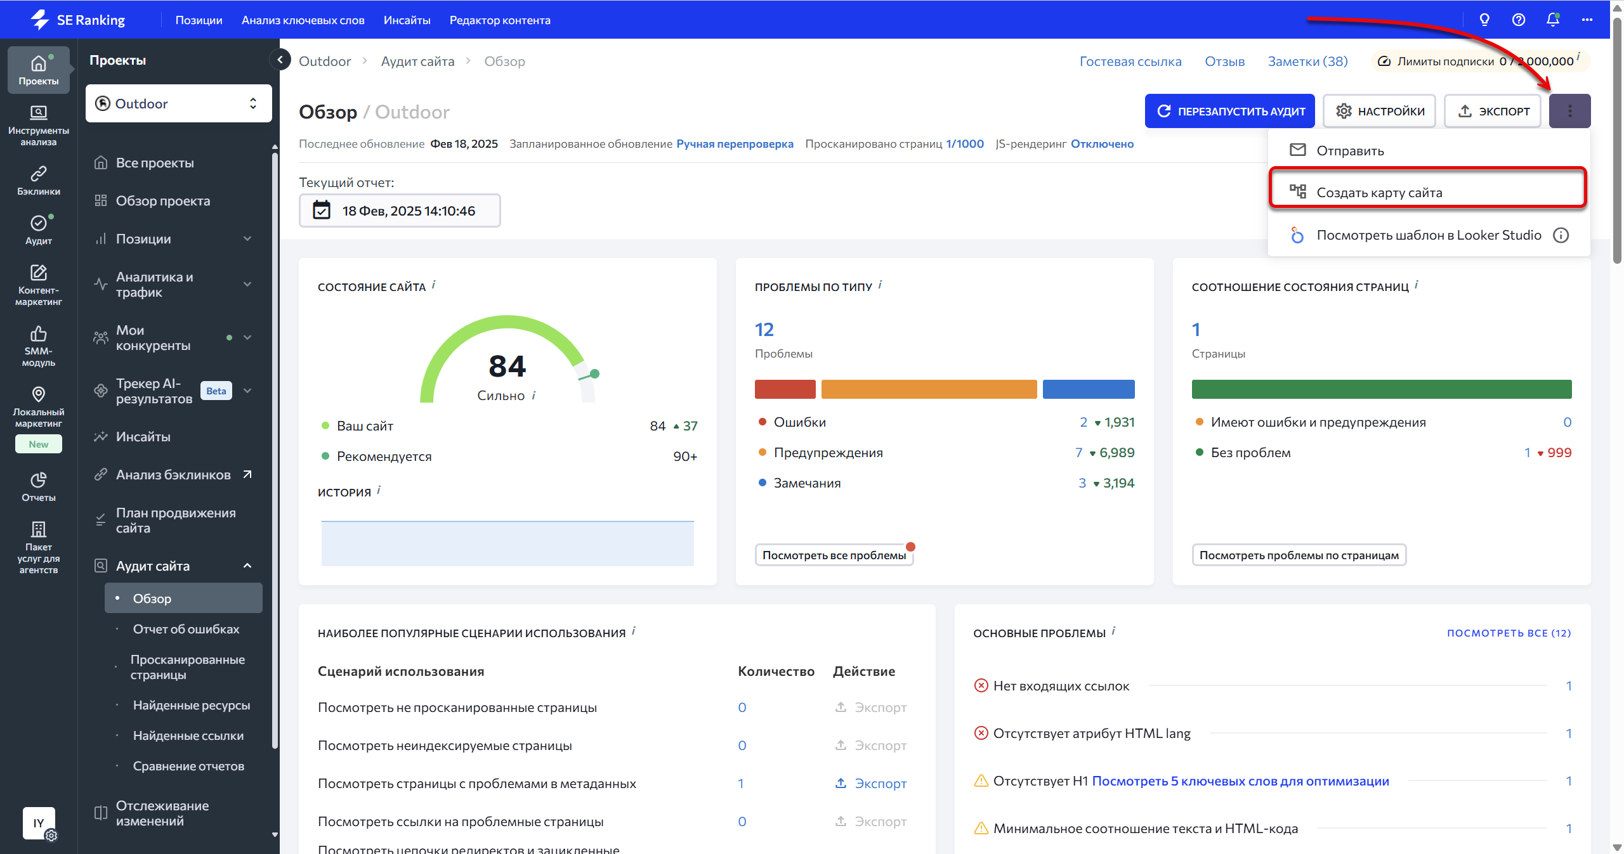Open Анализ ключевых слов in top navigation
1624x854 pixels.
pos(303,20)
